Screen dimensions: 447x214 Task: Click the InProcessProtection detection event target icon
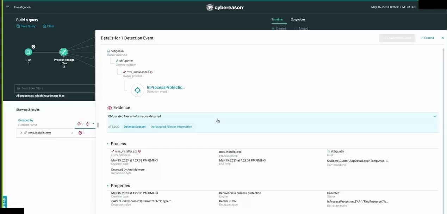[x=137, y=90]
